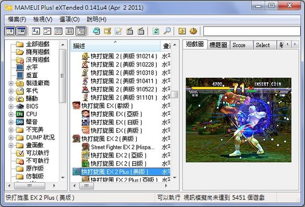Click the game list scroll-down arrow

(175, 177)
